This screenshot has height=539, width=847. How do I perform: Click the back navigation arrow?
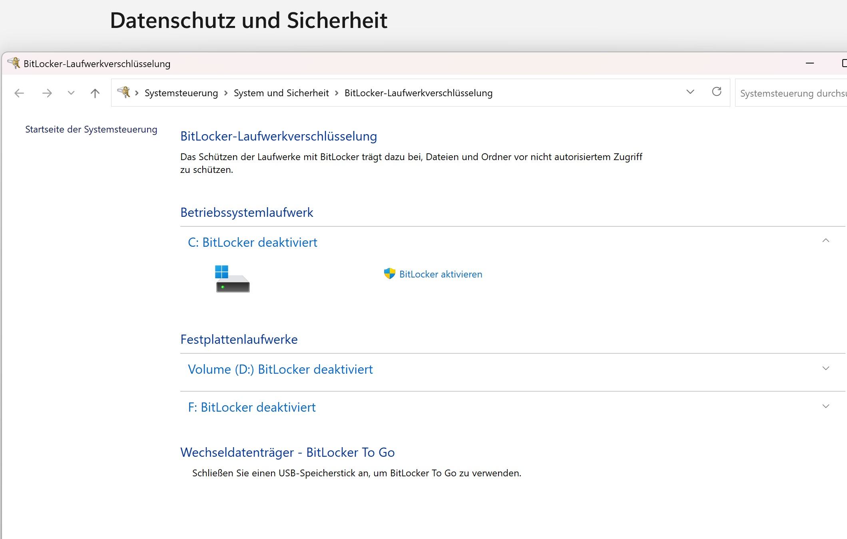click(19, 93)
